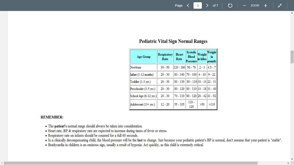Image resolution: width=294 pixels, height=165 pixels.
Task: Click the ZOOM label in the toolbar
Action: [255, 5]
